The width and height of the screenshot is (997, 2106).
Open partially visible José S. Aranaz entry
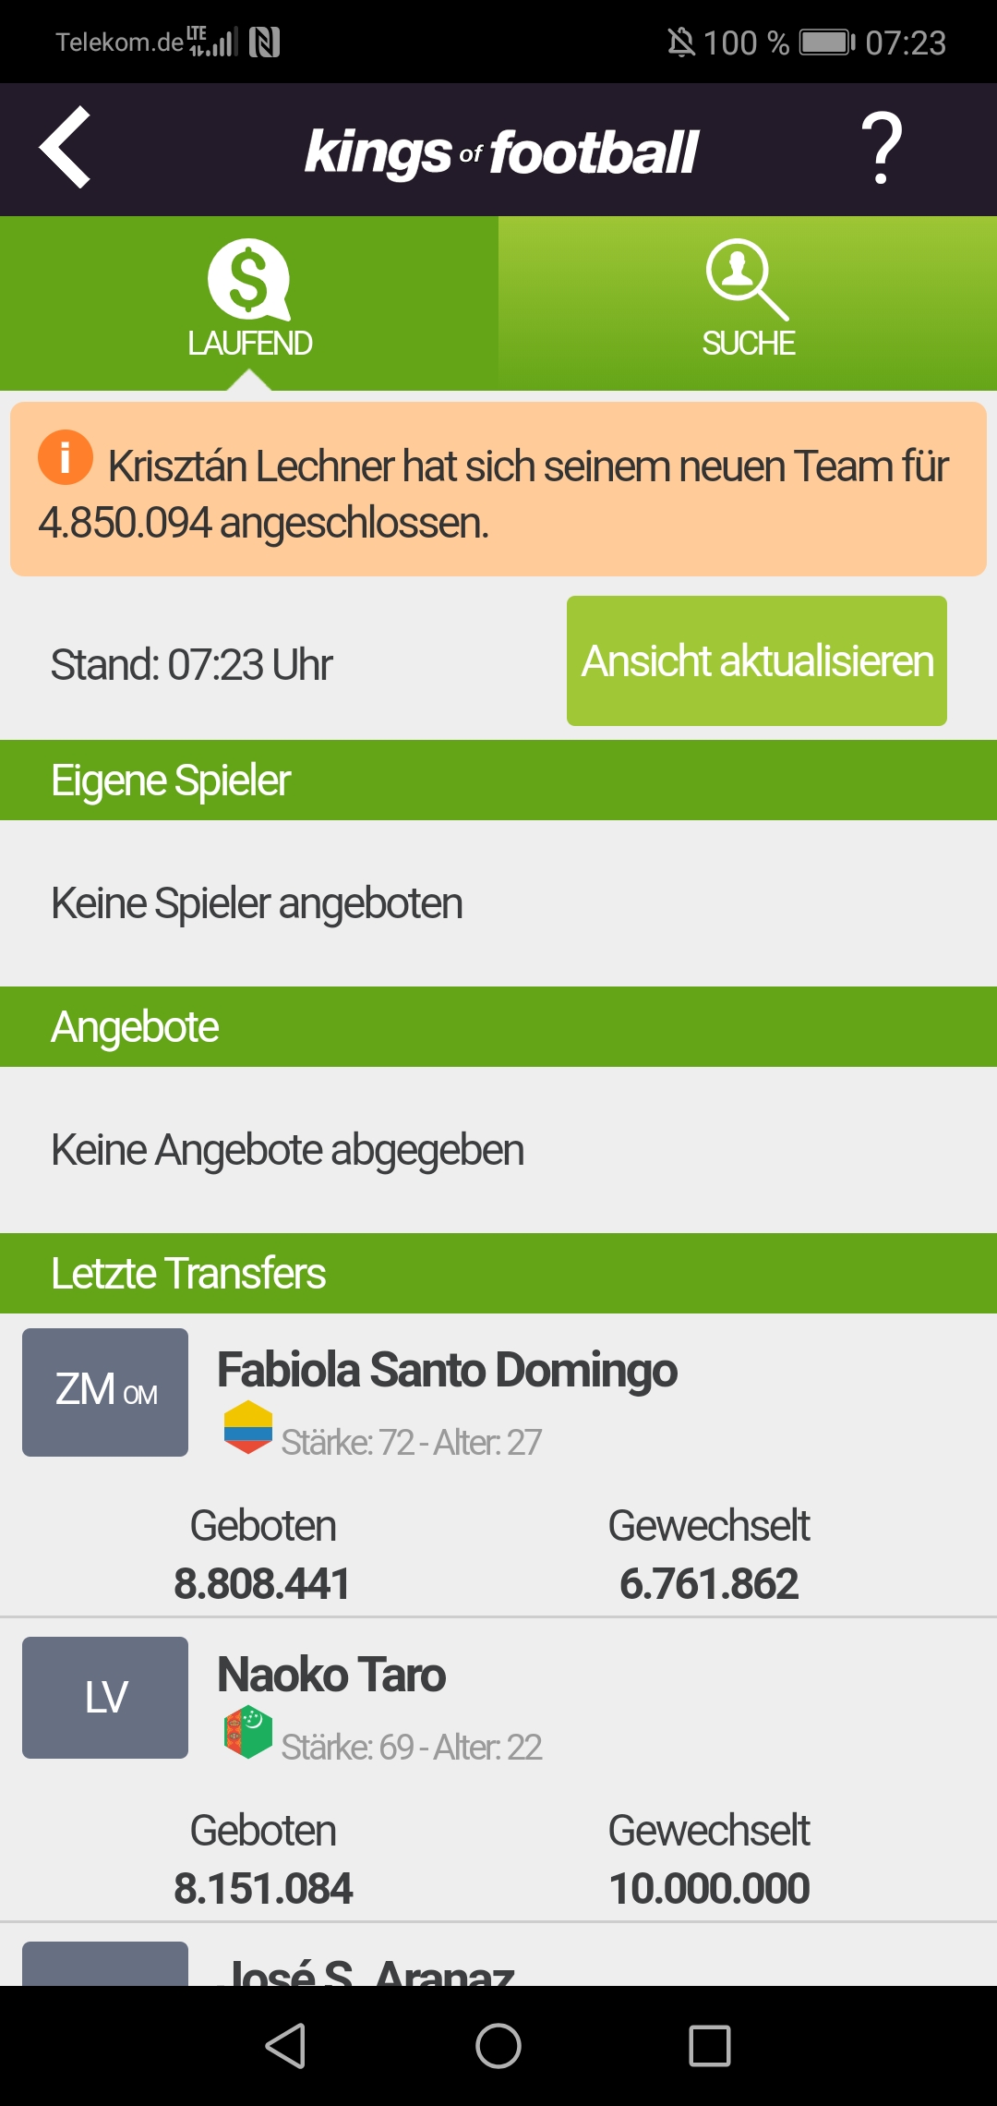(x=498, y=1955)
